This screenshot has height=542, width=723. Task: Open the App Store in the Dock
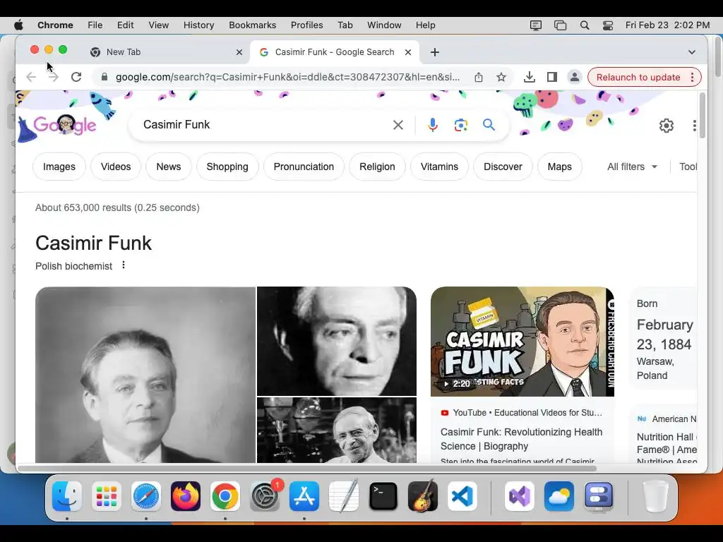point(304,496)
